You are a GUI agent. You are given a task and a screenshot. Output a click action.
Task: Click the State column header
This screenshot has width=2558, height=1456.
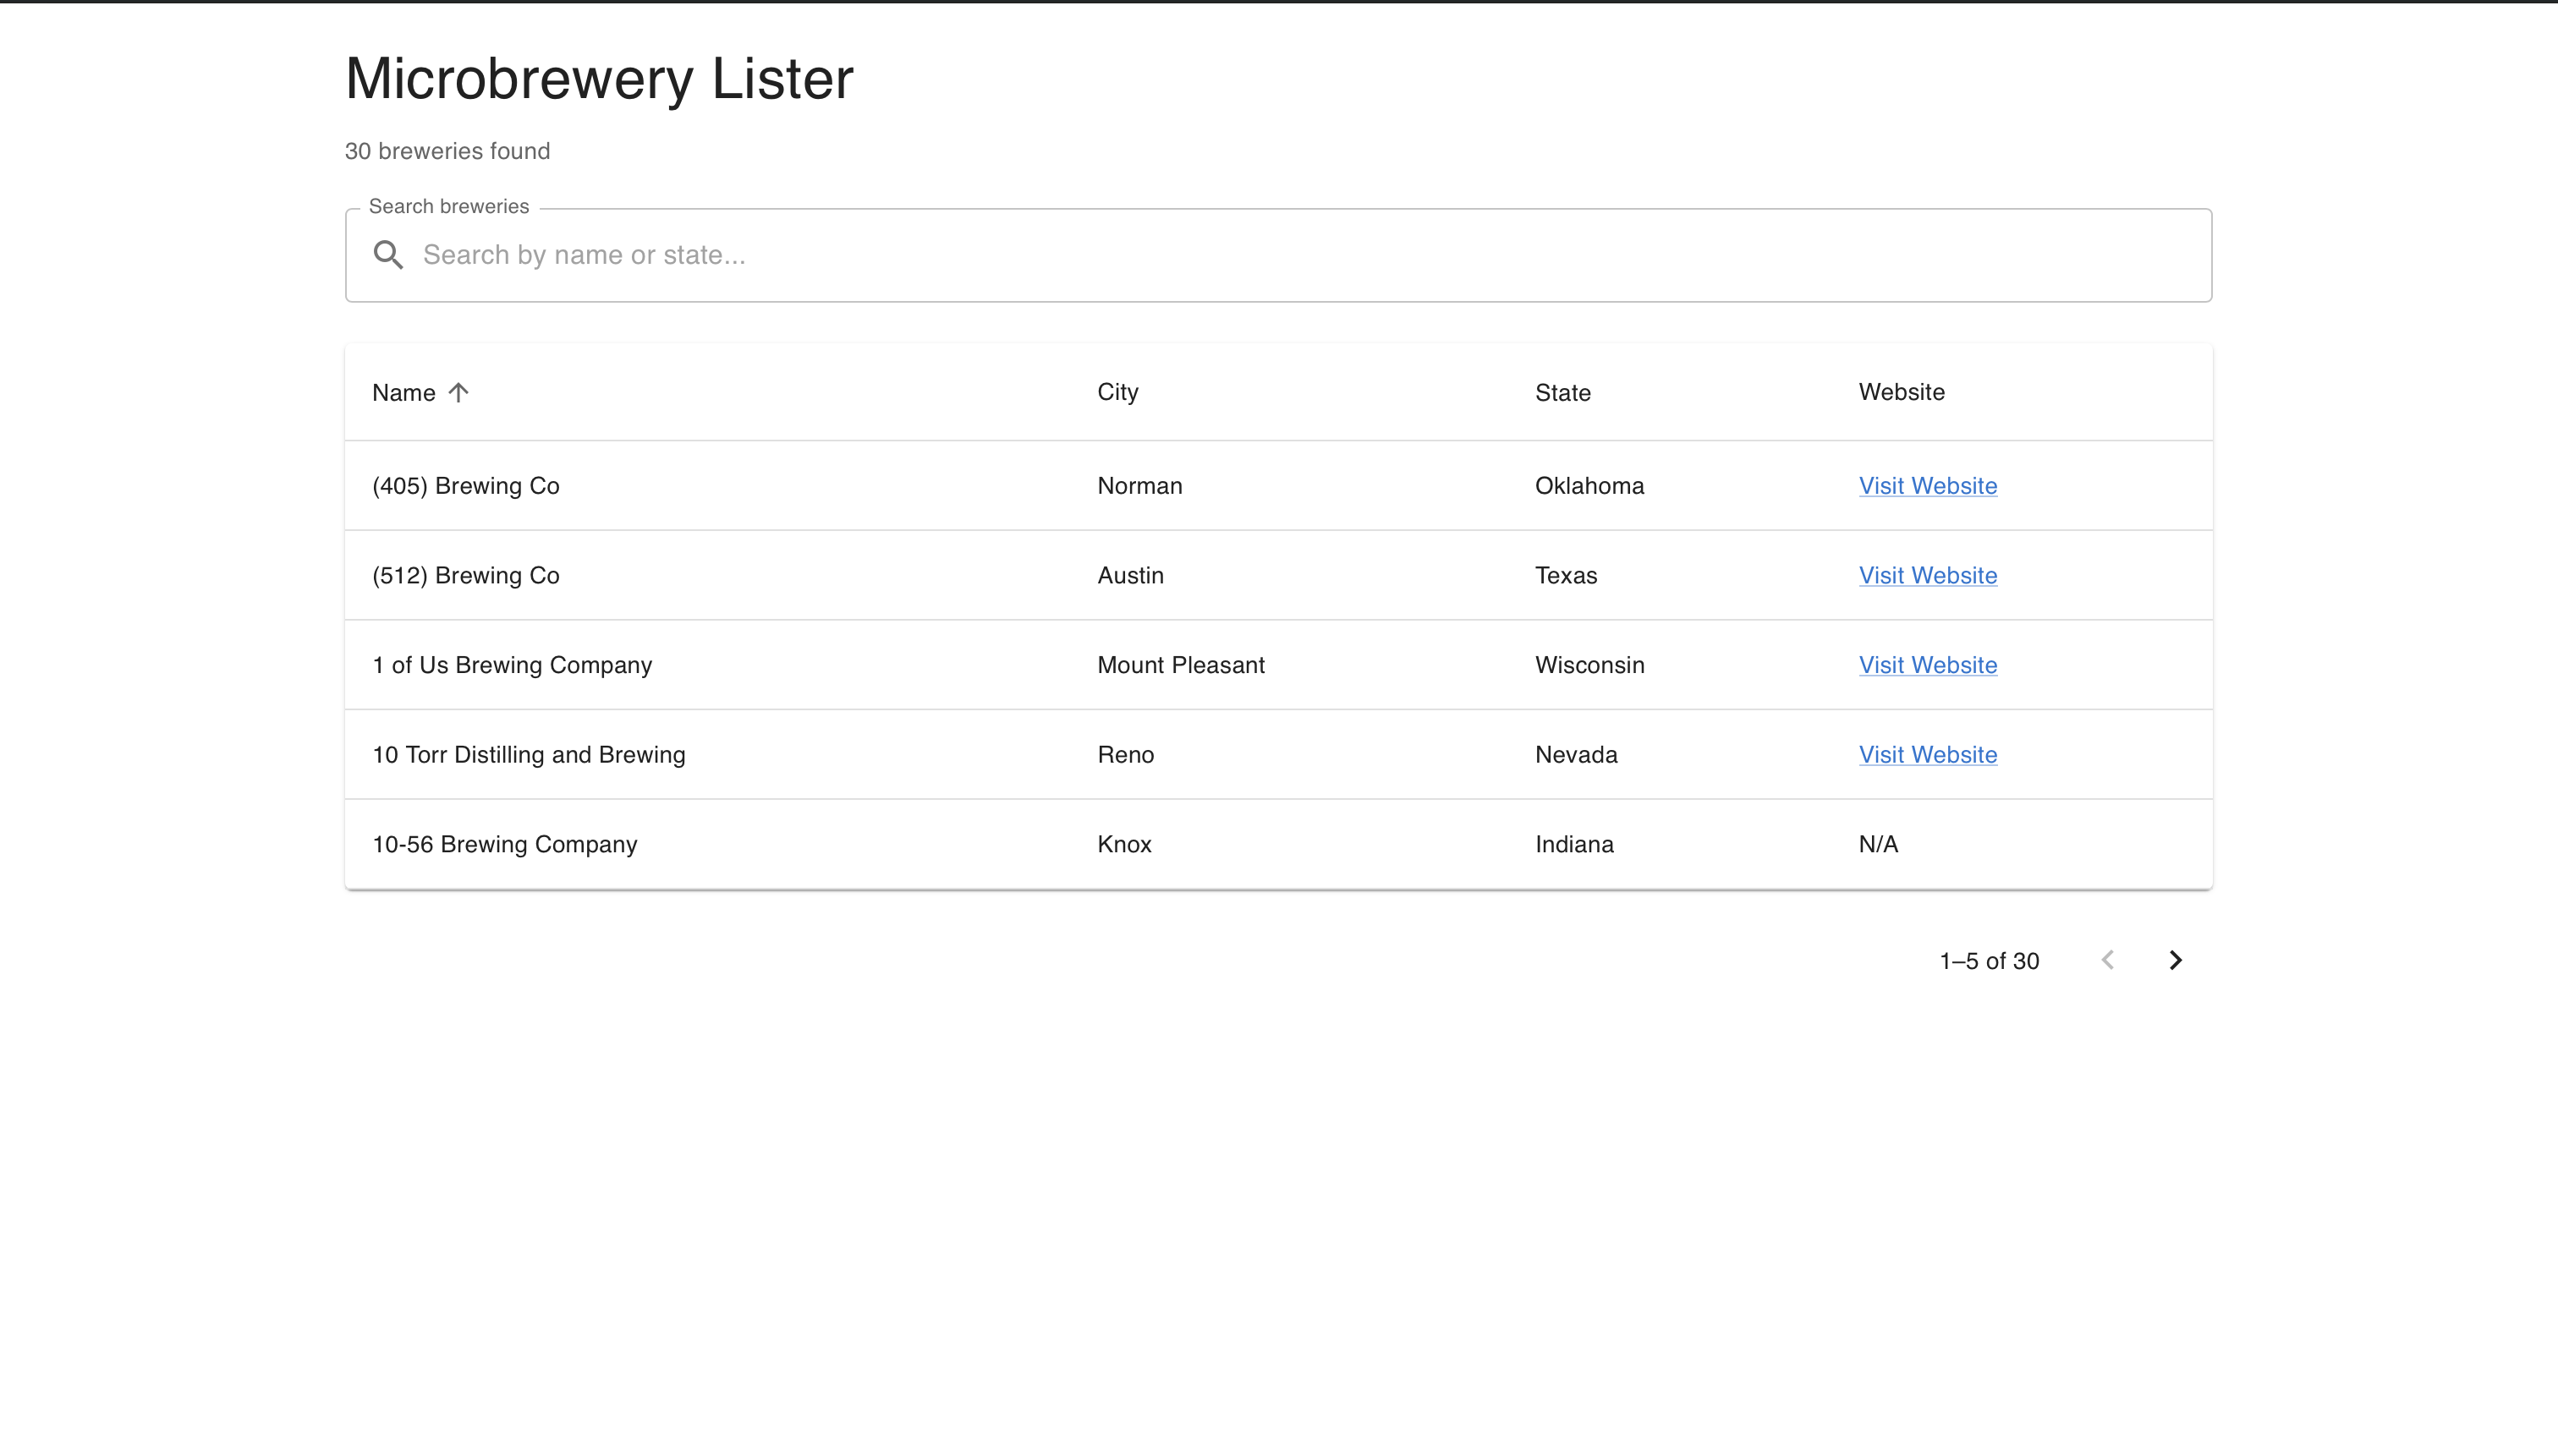click(1562, 393)
